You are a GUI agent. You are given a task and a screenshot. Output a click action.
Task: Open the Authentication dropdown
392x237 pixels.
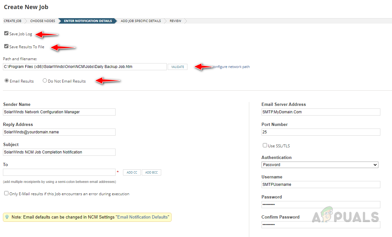click(320, 165)
